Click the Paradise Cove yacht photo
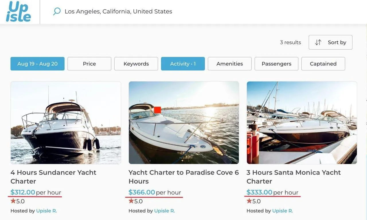 pos(184,122)
